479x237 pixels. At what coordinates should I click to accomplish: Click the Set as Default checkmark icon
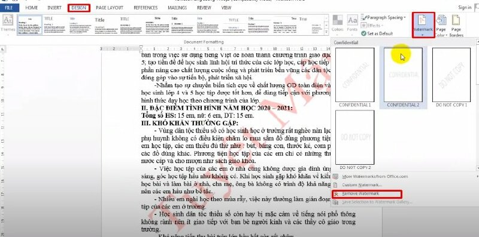pyautogui.click(x=363, y=33)
